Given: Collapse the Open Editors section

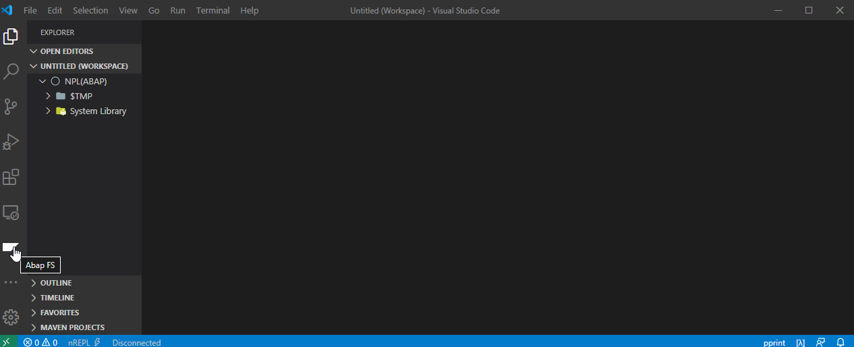Looking at the screenshot, I should coord(34,51).
